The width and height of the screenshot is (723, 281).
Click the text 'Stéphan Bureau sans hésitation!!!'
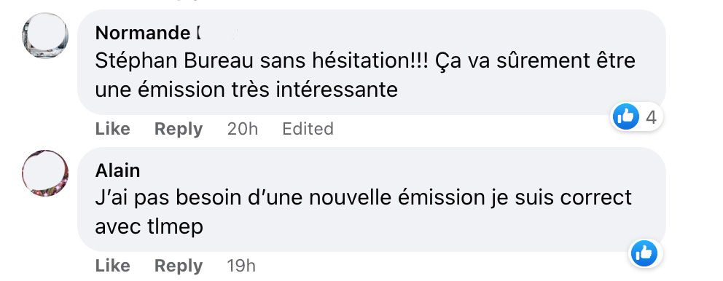262,62
